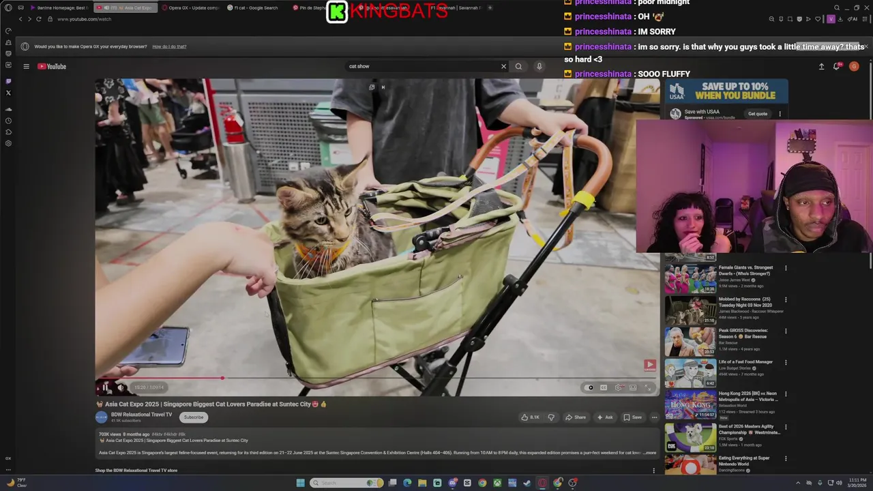Open Google Chrome from the taskbar

pos(482,483)
